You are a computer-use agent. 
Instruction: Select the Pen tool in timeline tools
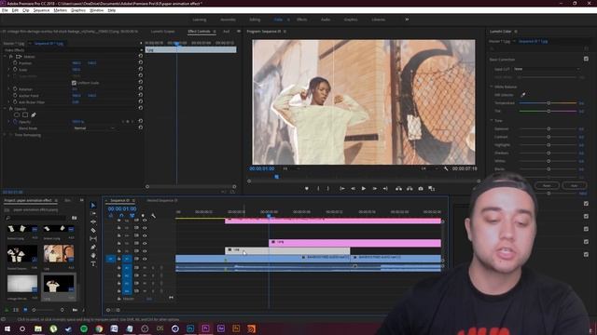click(93, 247)
